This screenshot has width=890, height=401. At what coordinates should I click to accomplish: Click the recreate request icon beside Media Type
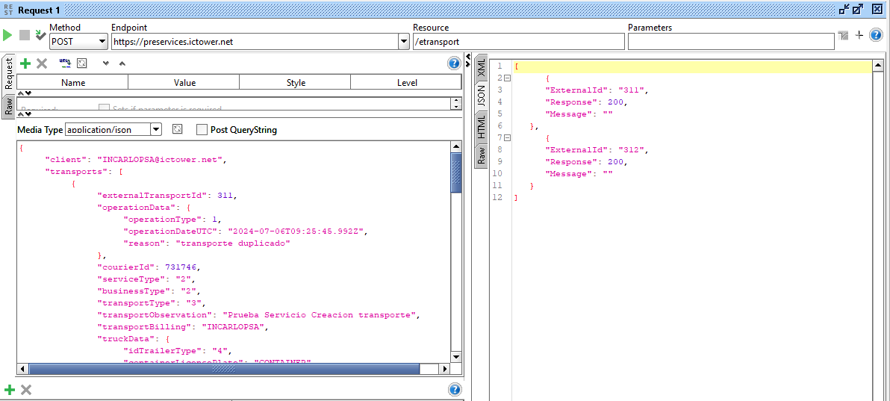point(178,129)
